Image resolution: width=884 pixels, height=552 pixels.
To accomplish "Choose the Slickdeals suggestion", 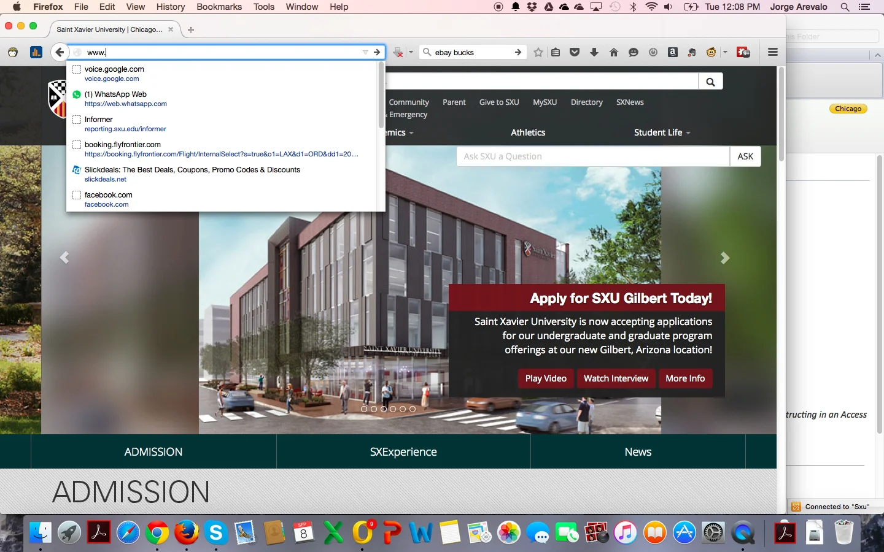I will [222, 174].
